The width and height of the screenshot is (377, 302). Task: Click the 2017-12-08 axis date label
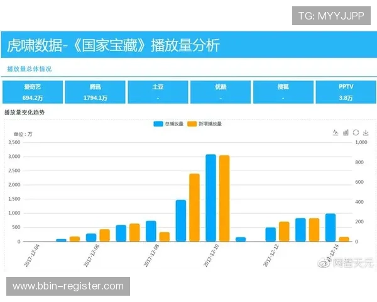151,255
